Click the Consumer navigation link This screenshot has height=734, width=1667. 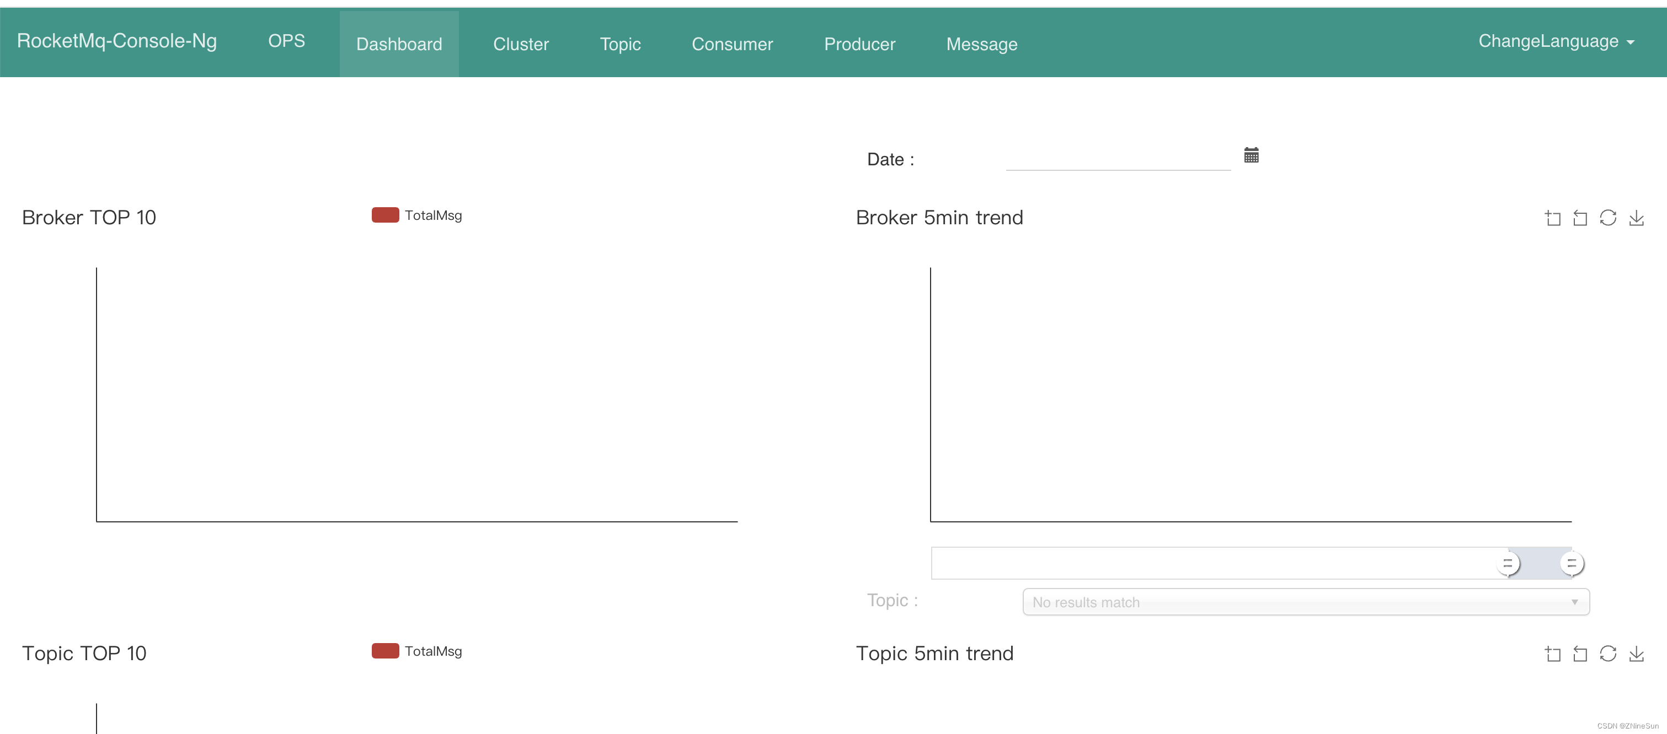[731, 42]
